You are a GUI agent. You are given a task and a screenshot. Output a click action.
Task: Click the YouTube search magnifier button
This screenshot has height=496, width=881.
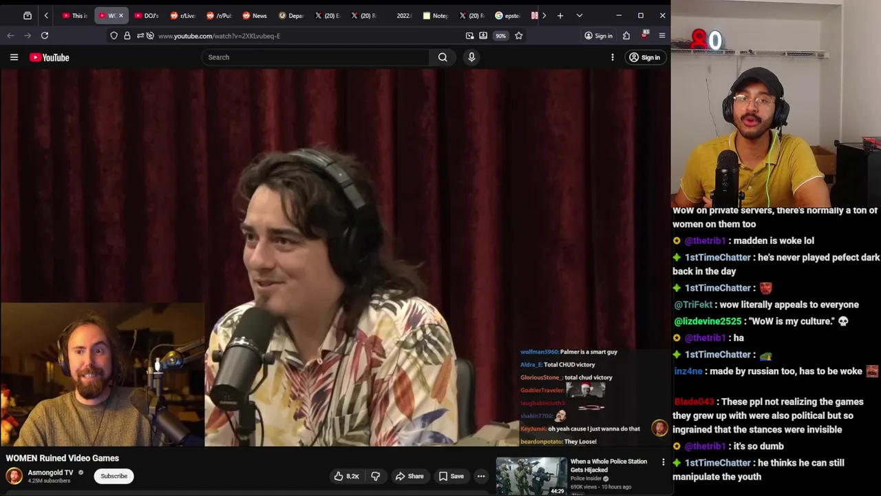(443, 57)
